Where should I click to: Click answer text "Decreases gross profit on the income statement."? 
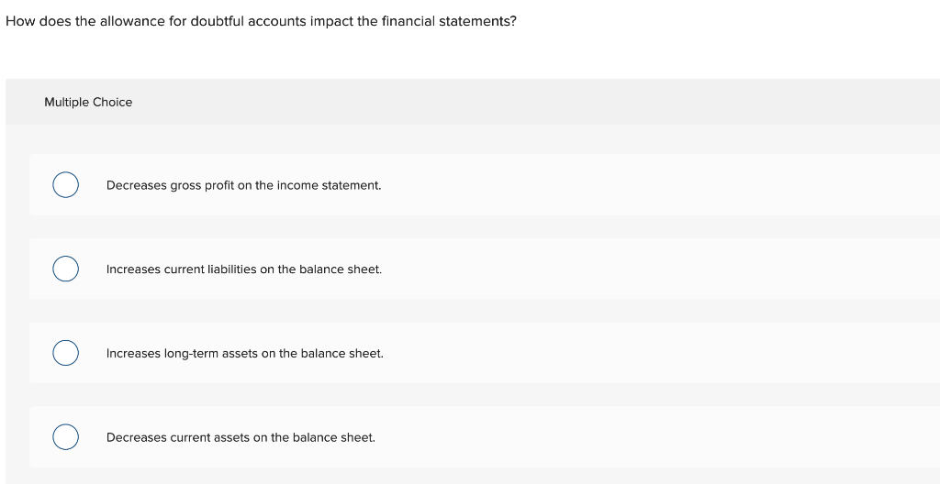click(x=243, y=186)
